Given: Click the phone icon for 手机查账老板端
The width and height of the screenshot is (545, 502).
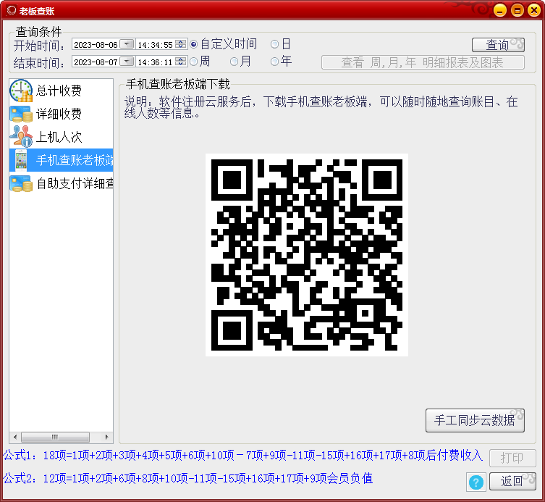Looking at the screenshot, I should click(x=21, y=160).
